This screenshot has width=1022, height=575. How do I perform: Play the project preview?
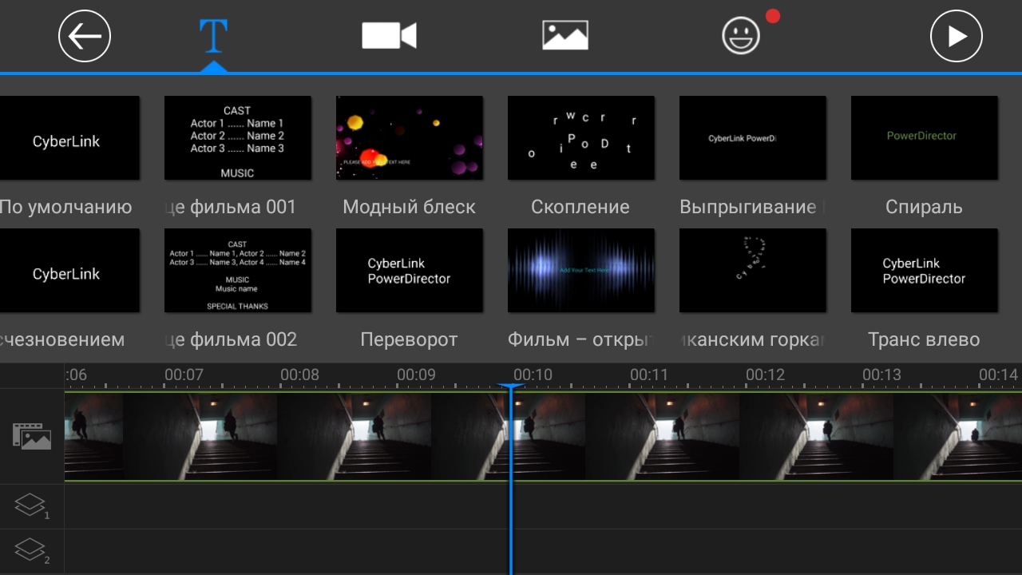(956, 36)
